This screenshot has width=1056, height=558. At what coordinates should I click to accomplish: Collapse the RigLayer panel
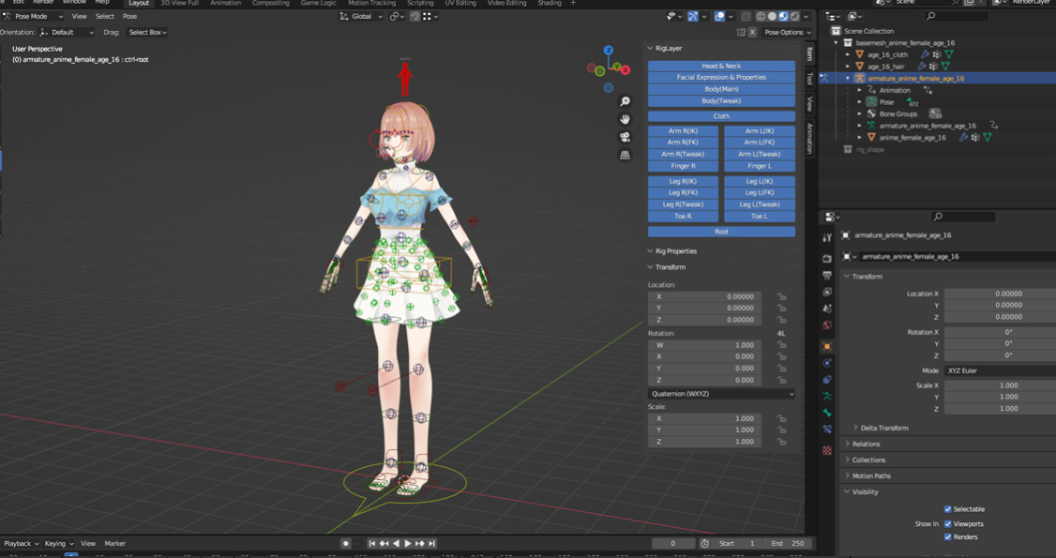pyautogui.click(x=650, y=49)
